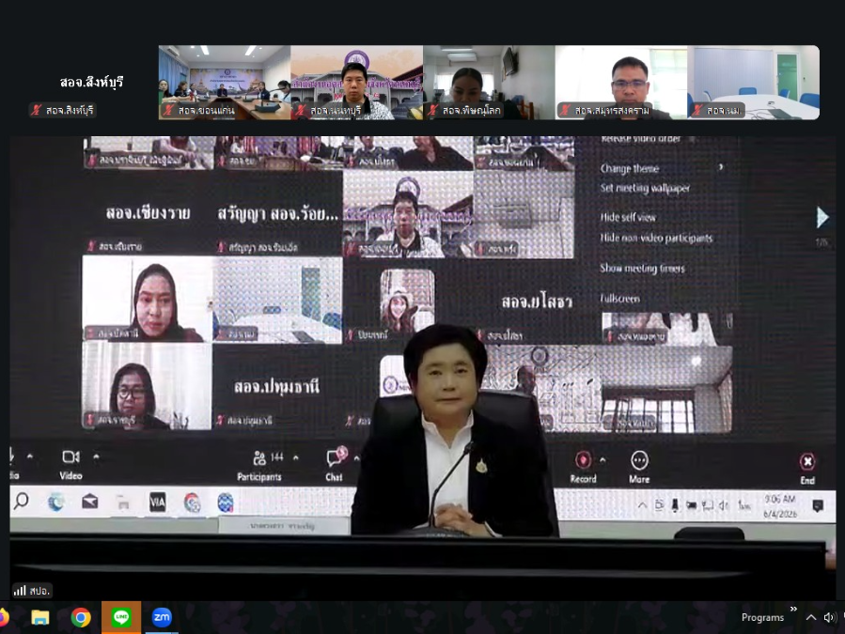Launch Google Chrome from the taskbar
The width and height of the screenshot is (845, 634).
pos(81,617)
